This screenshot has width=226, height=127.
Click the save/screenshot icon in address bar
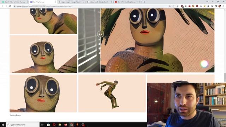pos(169,6)
